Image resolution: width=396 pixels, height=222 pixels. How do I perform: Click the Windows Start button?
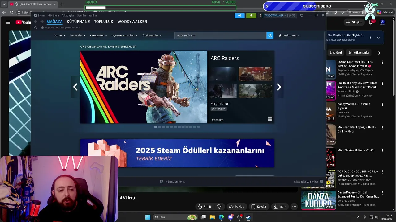pyautogui.click(x=148, y=217)
